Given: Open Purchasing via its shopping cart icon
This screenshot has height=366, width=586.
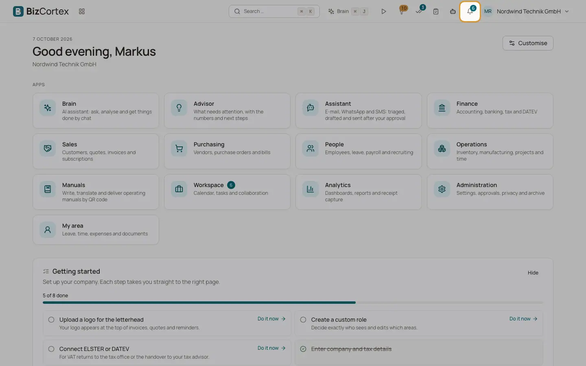Looking at the screenshot, I should pos(179,148).
